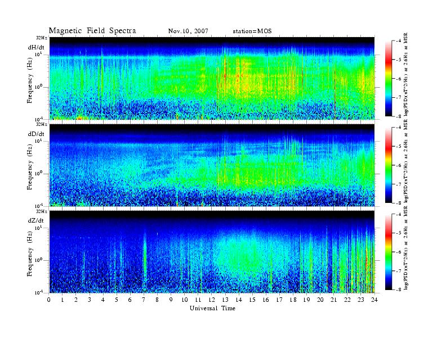The width and height of the screenshot is (446, 344).
Task: Click hour "13" on the time axis
Action: (225, 300)
